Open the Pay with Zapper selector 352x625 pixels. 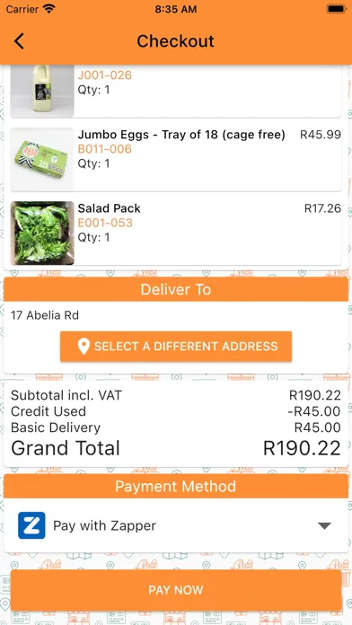click(x=176, y=525)
